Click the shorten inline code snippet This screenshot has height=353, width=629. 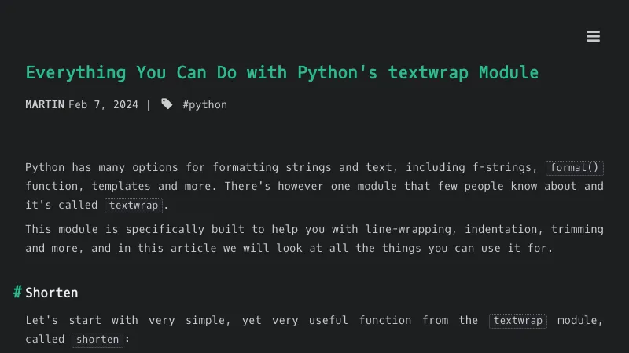(97, 340)
